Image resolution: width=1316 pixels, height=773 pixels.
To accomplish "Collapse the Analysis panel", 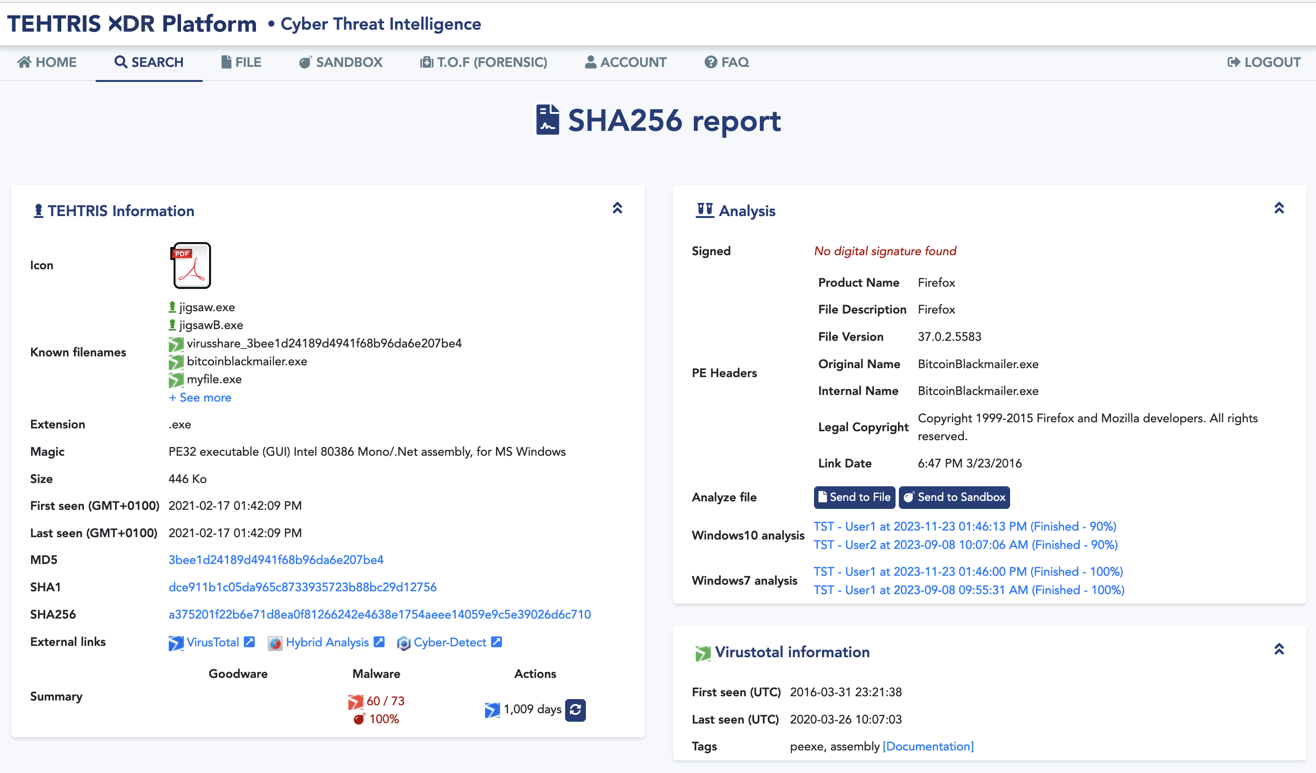I will [x=1278, y=208].
